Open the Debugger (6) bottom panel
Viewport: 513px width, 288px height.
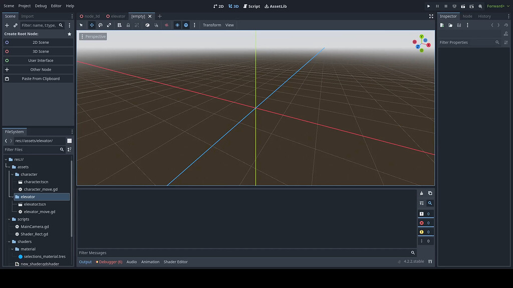tap(109, 261)
